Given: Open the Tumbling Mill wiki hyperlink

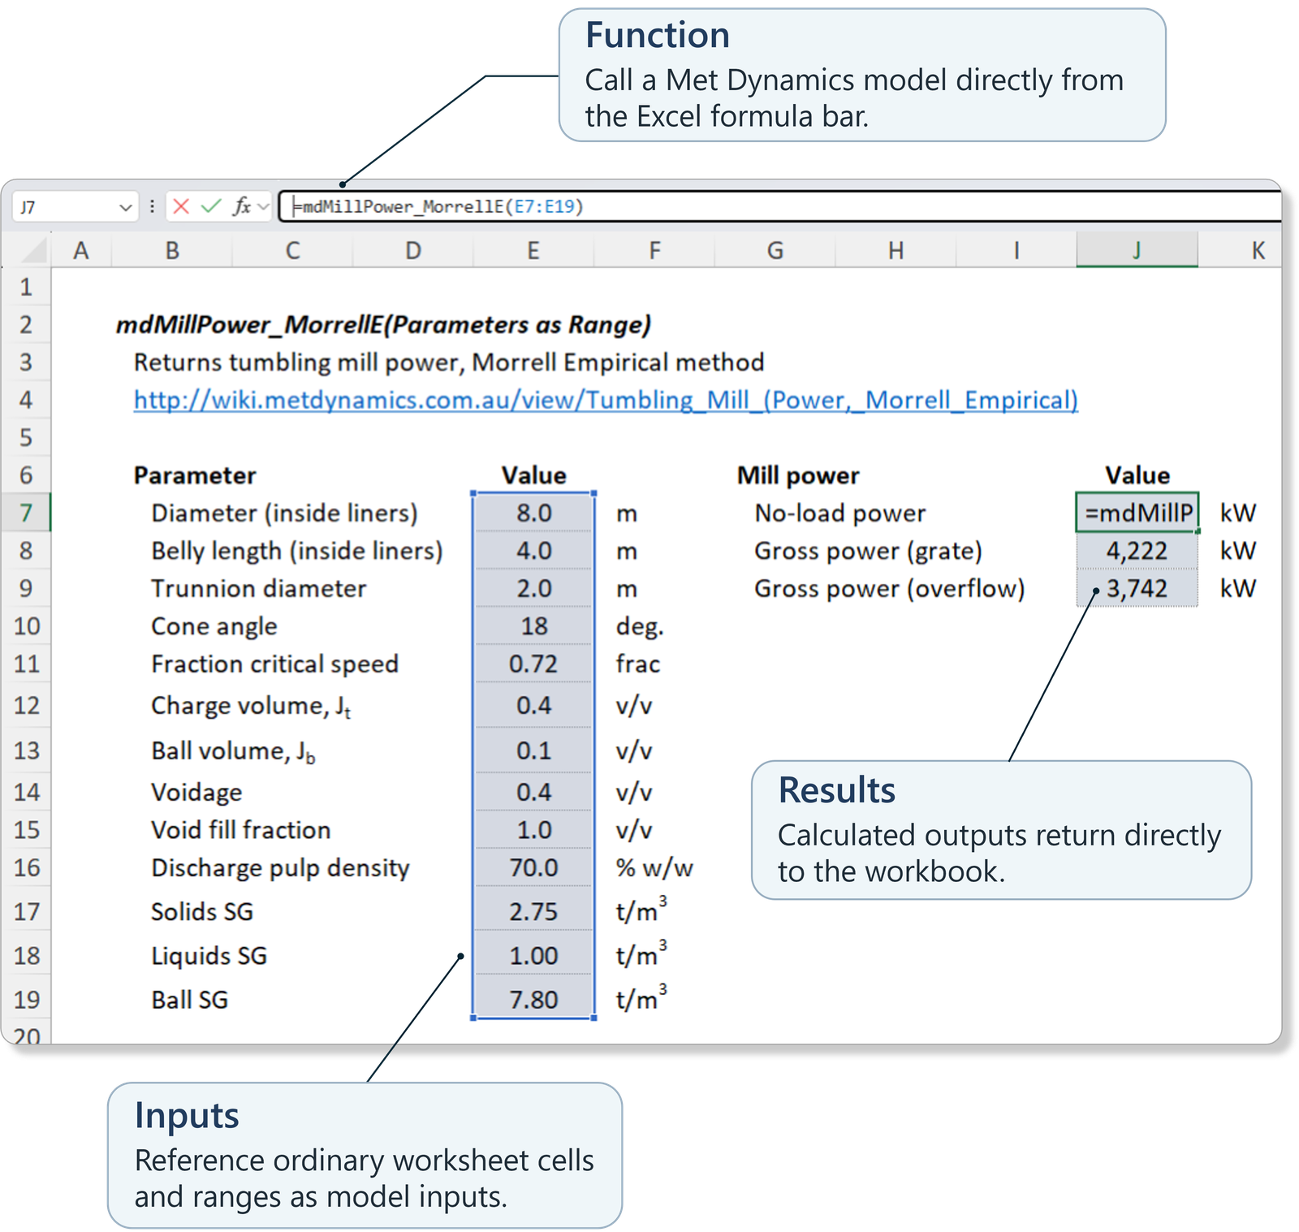Looking at the screenshot, I should click(x=606, y=400).
